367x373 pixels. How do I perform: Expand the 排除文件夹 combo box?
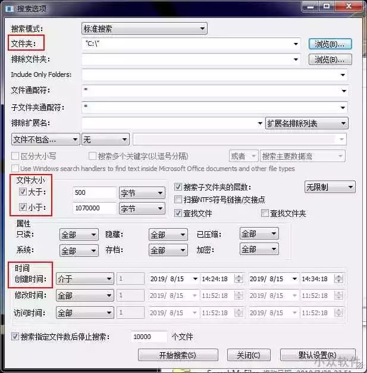[x=296, y=60]
